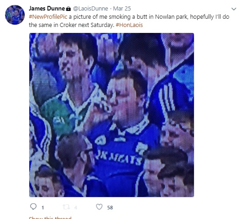Enlarge the attached crowd photo

[112, 115]
